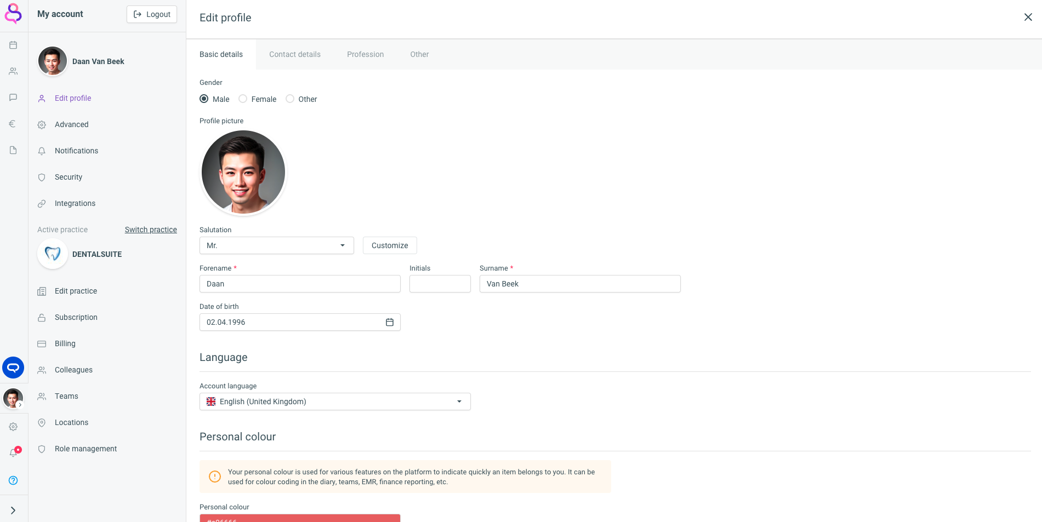Click the Switch practice link
The height and width of the screenshot is (522, 1042).
point(151,230)
